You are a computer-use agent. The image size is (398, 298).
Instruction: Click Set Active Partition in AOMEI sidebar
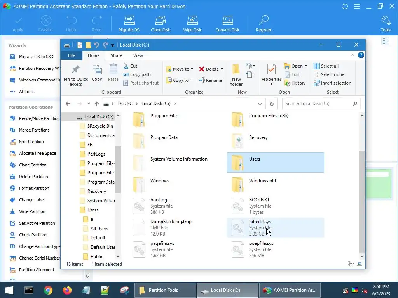point(37,223)
